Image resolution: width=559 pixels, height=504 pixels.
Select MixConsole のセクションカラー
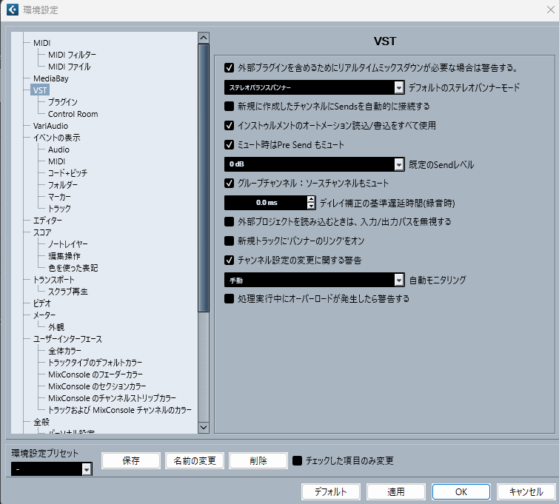[x=97, y=386]
